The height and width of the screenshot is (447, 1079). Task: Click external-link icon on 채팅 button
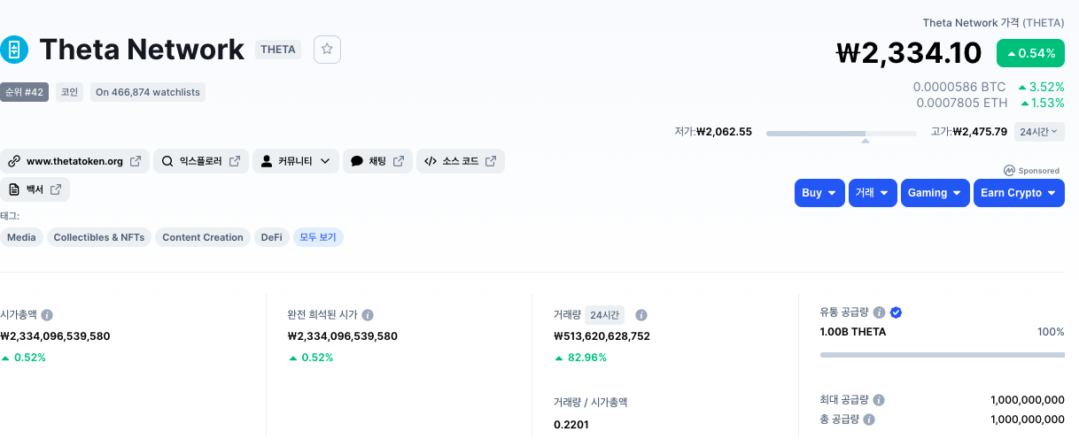point(399,161)
